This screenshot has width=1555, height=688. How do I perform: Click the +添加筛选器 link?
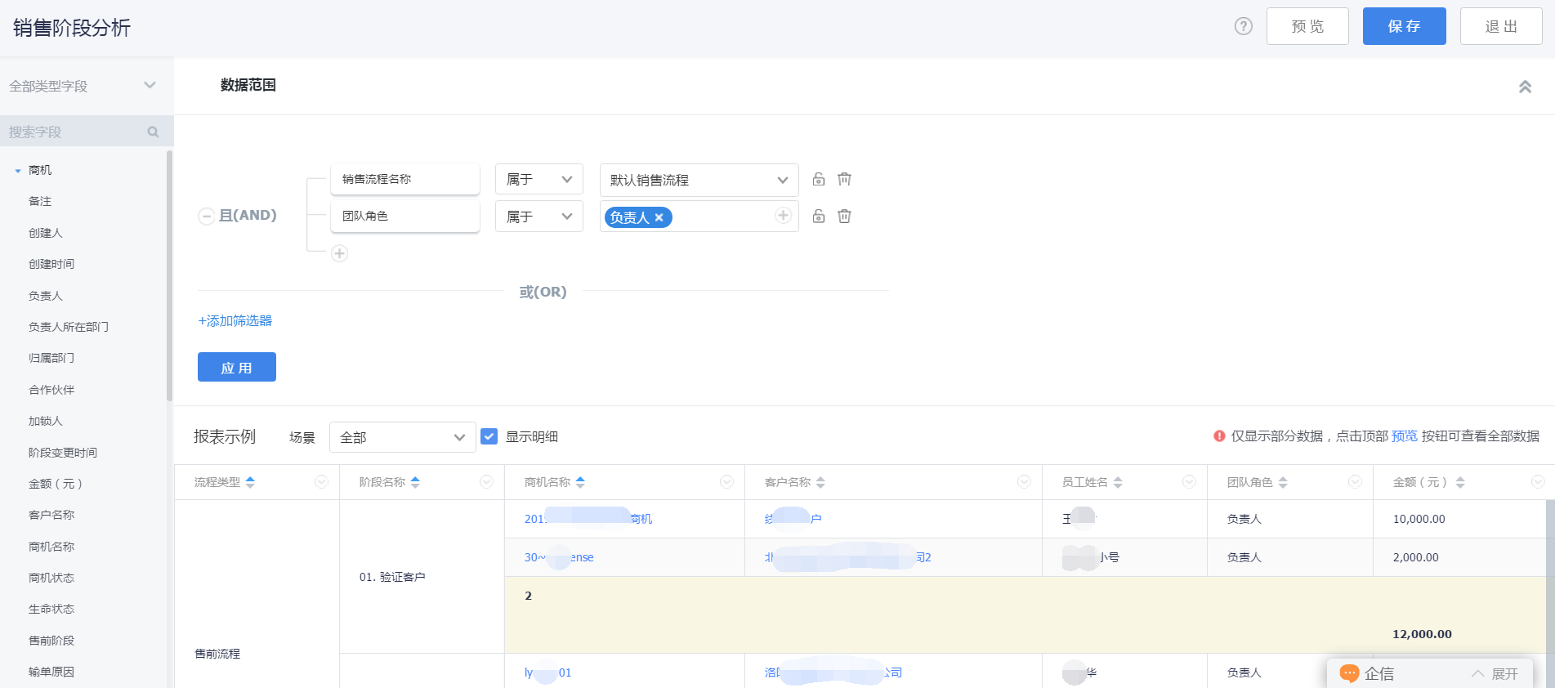tap(235, 321)
